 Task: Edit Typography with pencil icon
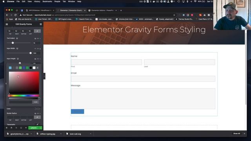point(38,124)
